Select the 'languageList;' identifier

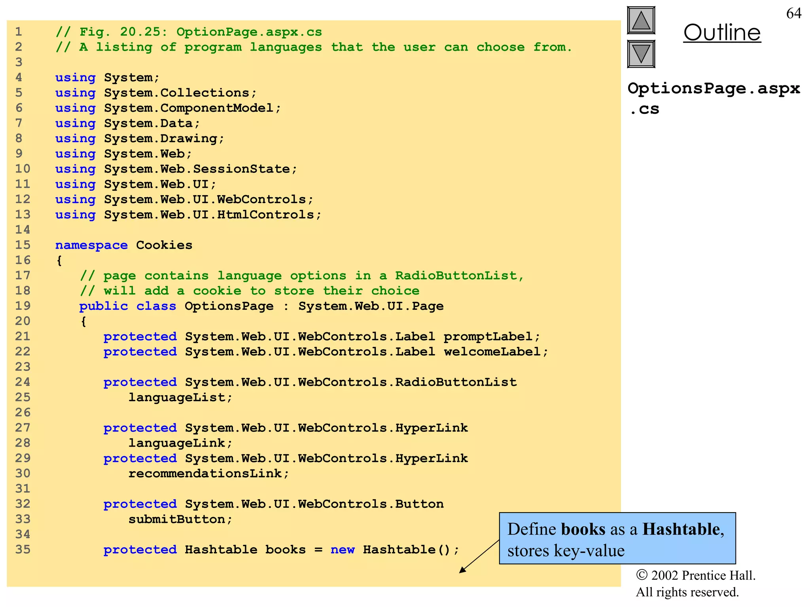tap(180, 397)
